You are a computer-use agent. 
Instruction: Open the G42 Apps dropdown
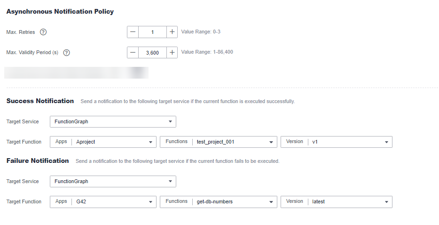tap(103, 202)
